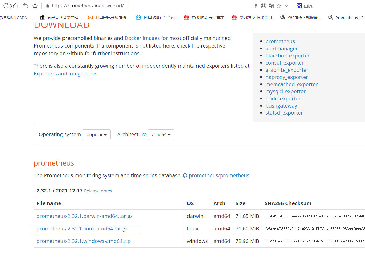
Task: Open the 五邑大学教学管理 bookmark
Action: point(60,18)
